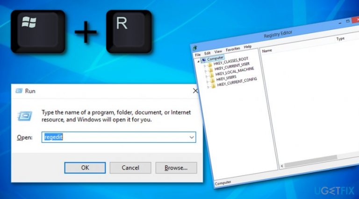359x199 pixels.
Task: Open the File menu in Registry Editor
Action: point(198,55)
